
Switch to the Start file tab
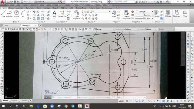(6, 25)
